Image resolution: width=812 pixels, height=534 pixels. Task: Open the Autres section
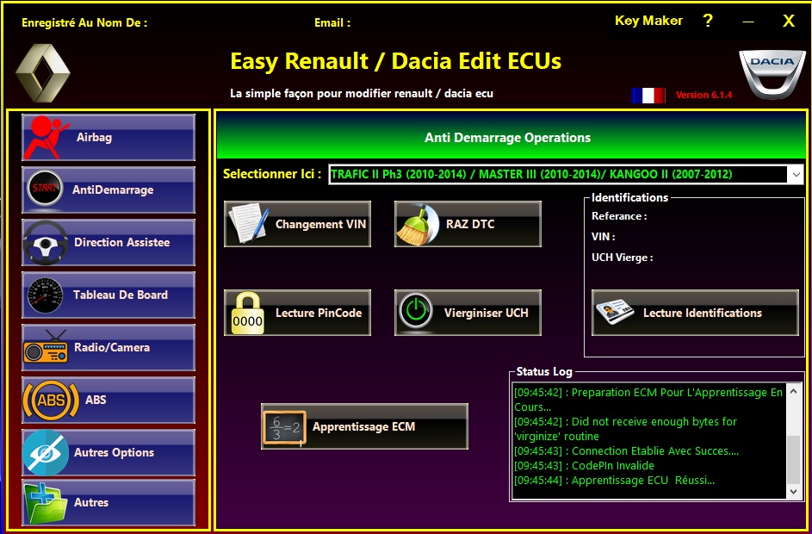click(x=108, y=503)
